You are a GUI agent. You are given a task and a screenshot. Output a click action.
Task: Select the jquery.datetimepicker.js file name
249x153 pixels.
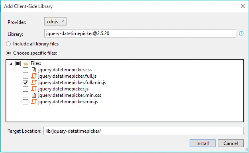63,89
